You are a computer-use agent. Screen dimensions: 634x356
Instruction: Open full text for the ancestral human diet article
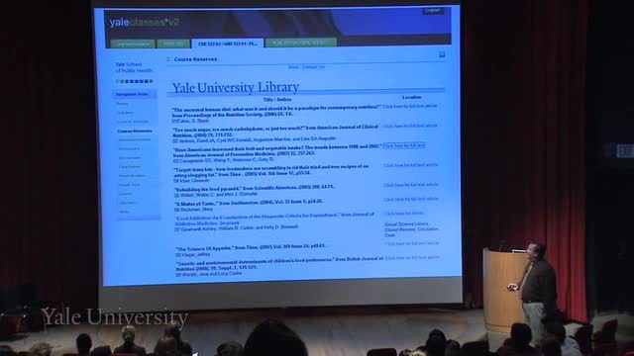410,106
